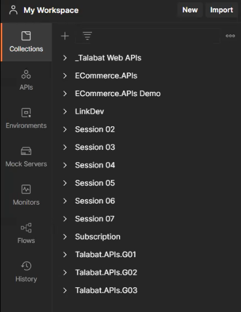Open the three-dots more options menu
The width and height of the screenshot is (241, 312).
coord(230,36)
